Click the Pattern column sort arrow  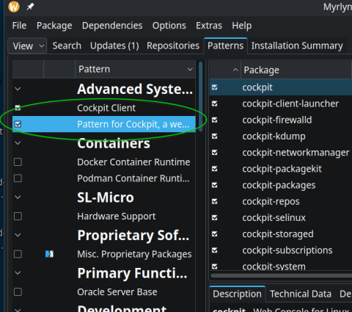point(190,70)
